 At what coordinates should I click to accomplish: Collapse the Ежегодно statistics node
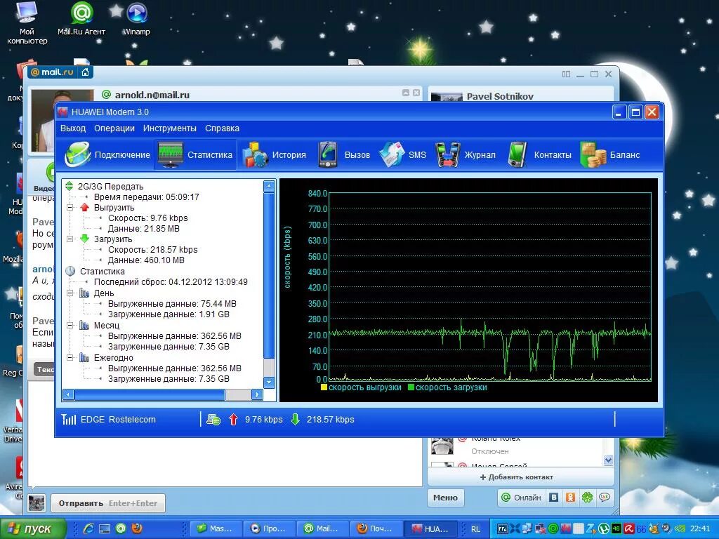coord(70,358)
